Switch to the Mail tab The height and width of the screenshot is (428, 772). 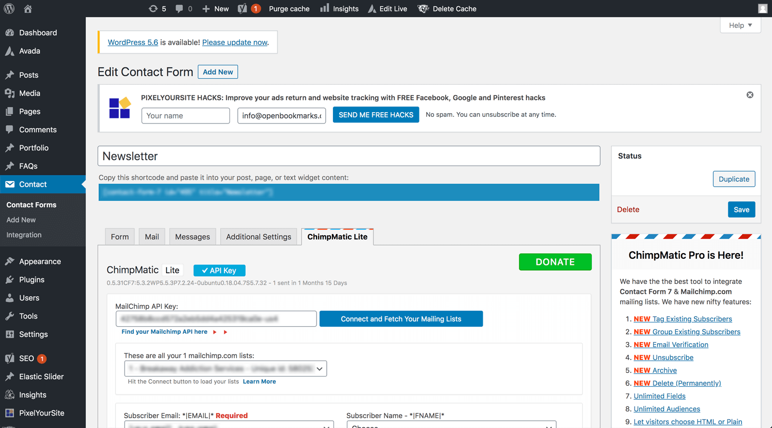pyautogui.click(x=152, y=237)
